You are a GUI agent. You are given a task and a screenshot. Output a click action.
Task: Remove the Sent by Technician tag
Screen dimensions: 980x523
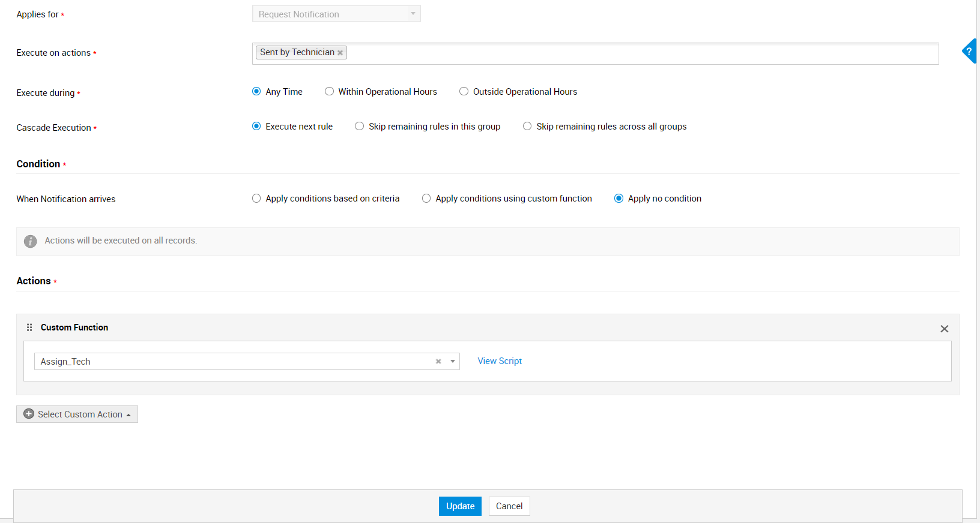click(340, 53)
